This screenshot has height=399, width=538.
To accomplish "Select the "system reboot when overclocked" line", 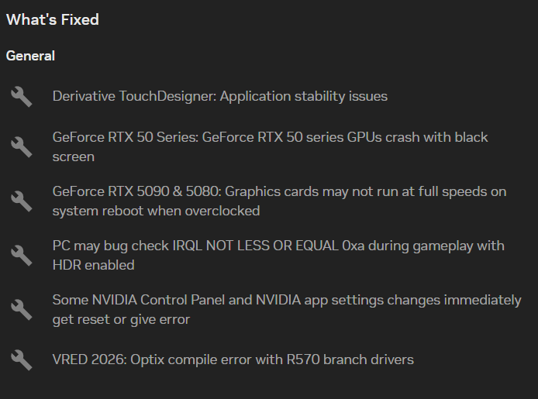I will [x=156, y=211].
